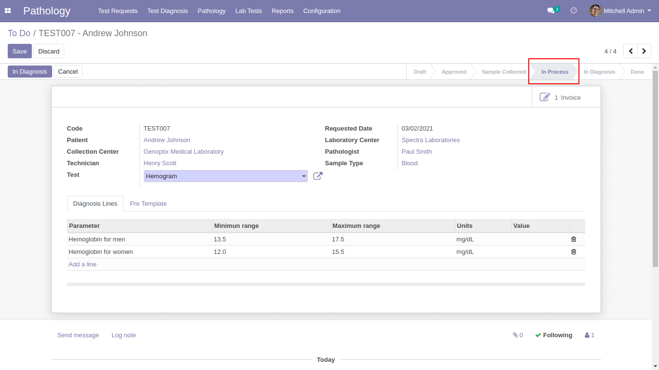Expand the Hemogram test dropdown
659x370 pixels.
(x=304, y=176)
